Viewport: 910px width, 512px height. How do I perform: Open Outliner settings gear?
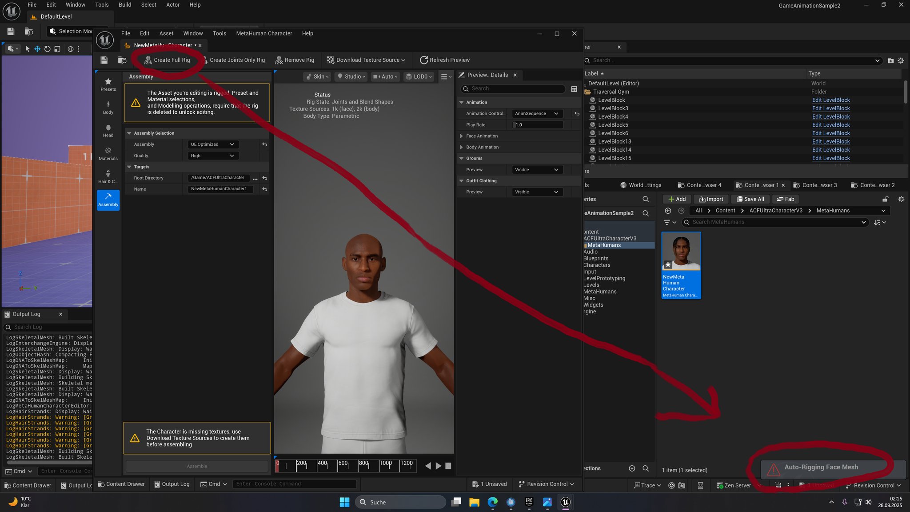(901, 60)
